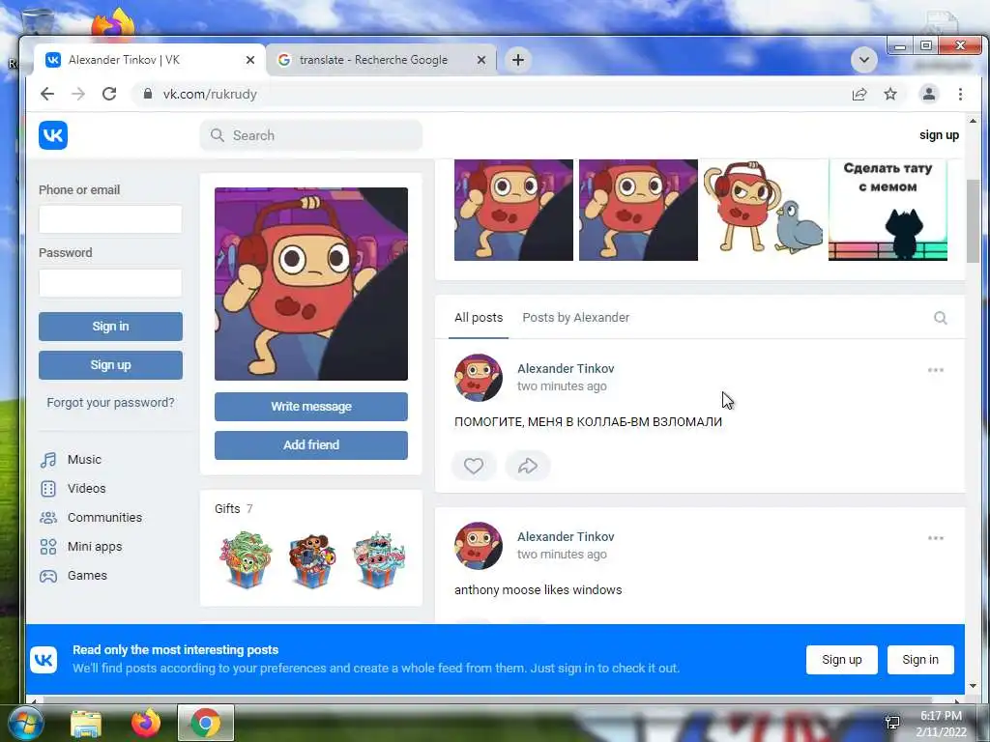Click the VK logo in the header
990x742 pixels.
point(53,135)
